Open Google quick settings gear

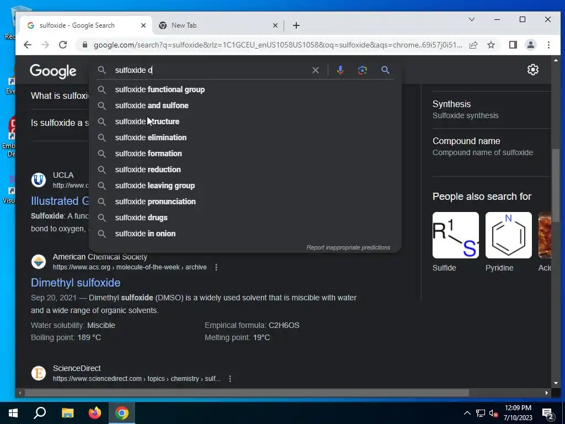click(532, 70)
